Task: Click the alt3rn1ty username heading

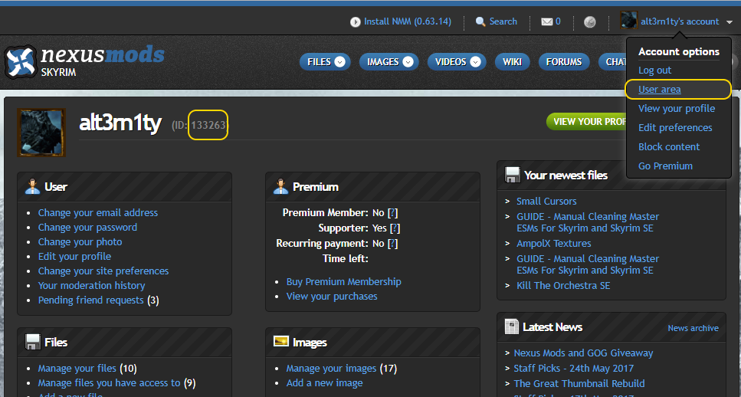Action: [120, 124]
